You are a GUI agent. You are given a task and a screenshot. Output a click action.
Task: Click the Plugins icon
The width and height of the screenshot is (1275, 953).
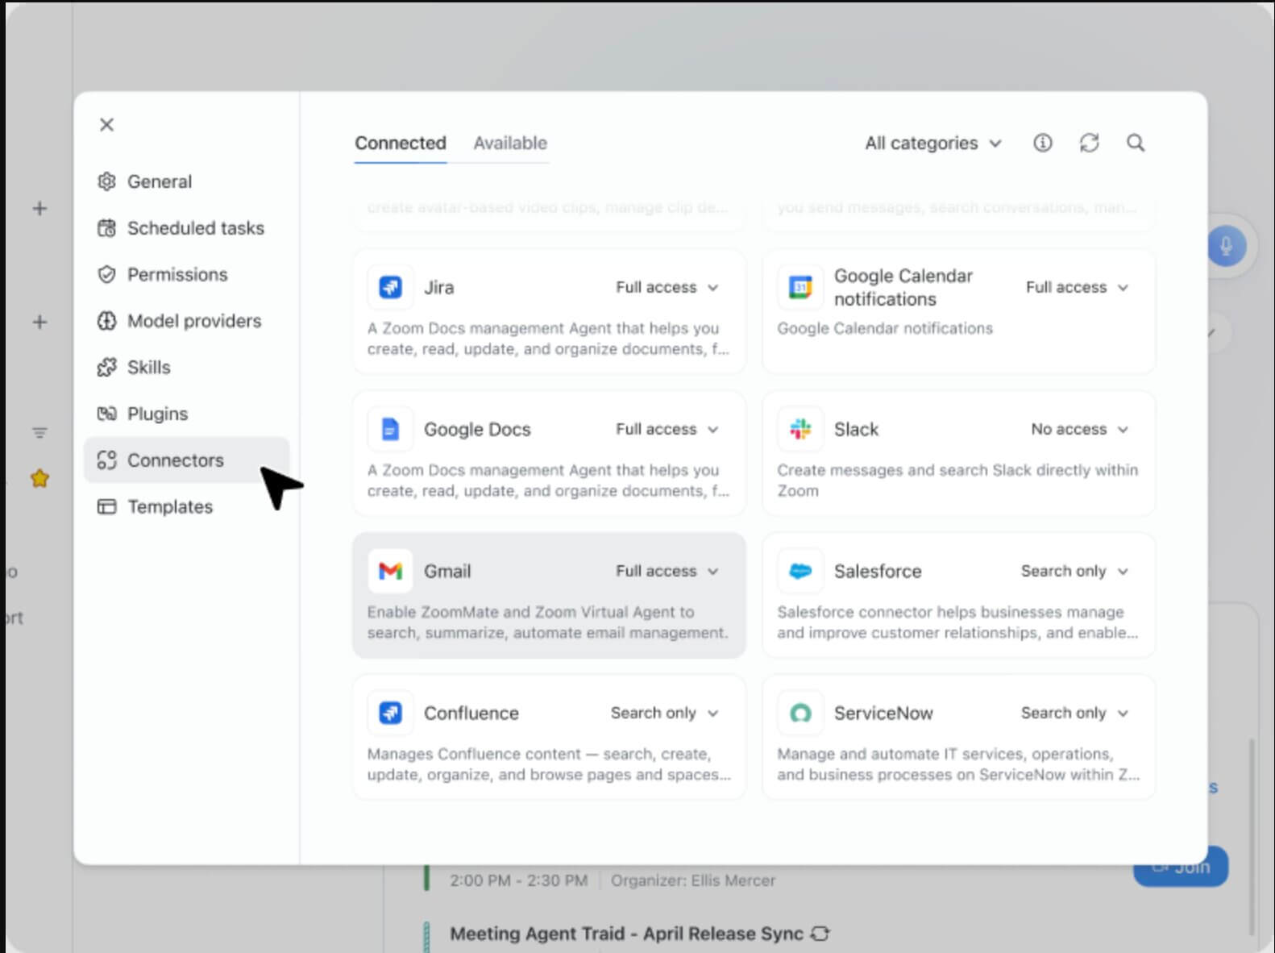pyautogui.click(x=106, y=414)
